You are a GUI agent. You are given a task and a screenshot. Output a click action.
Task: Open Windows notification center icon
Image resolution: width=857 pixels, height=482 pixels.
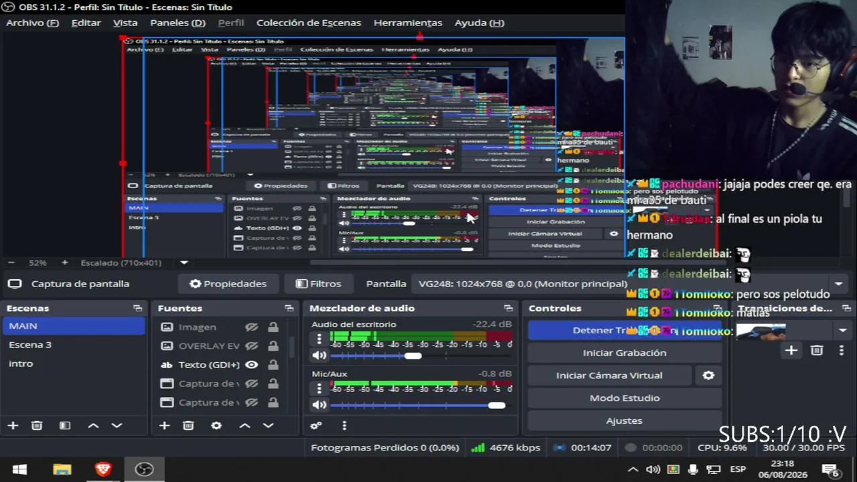pyautogui.click(x=832, y=470)
